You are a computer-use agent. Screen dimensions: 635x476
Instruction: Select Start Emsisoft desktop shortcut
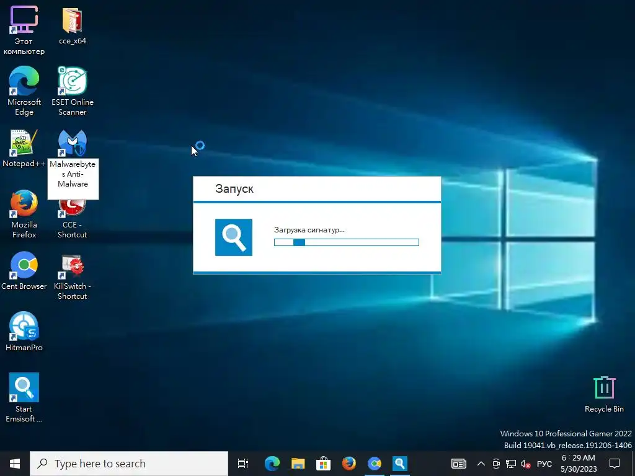coord(24,397)
